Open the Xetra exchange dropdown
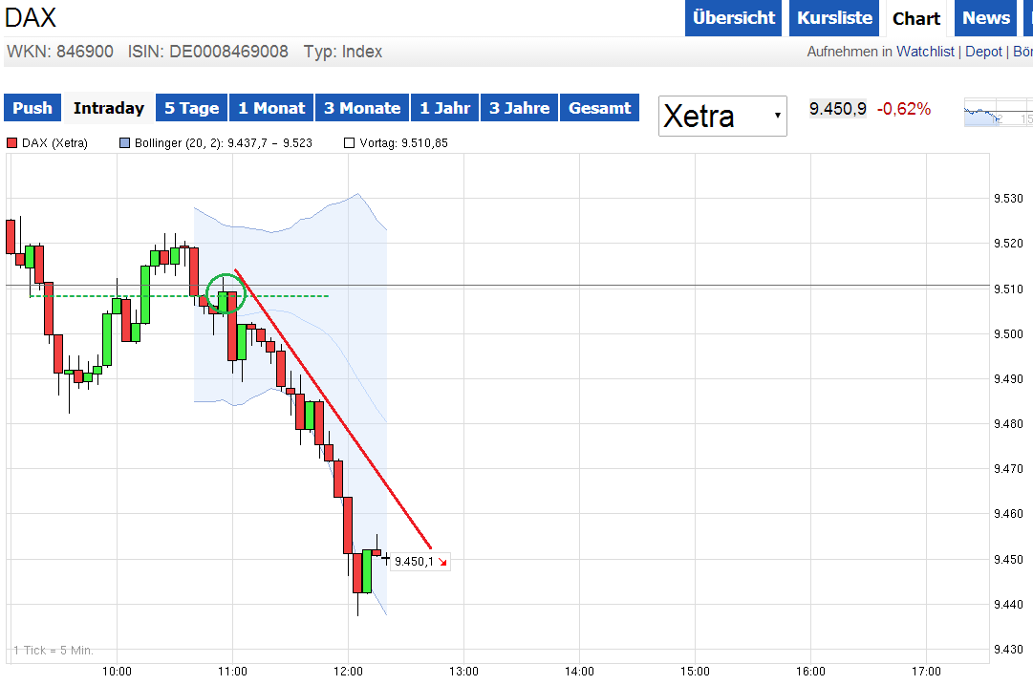 722,116
